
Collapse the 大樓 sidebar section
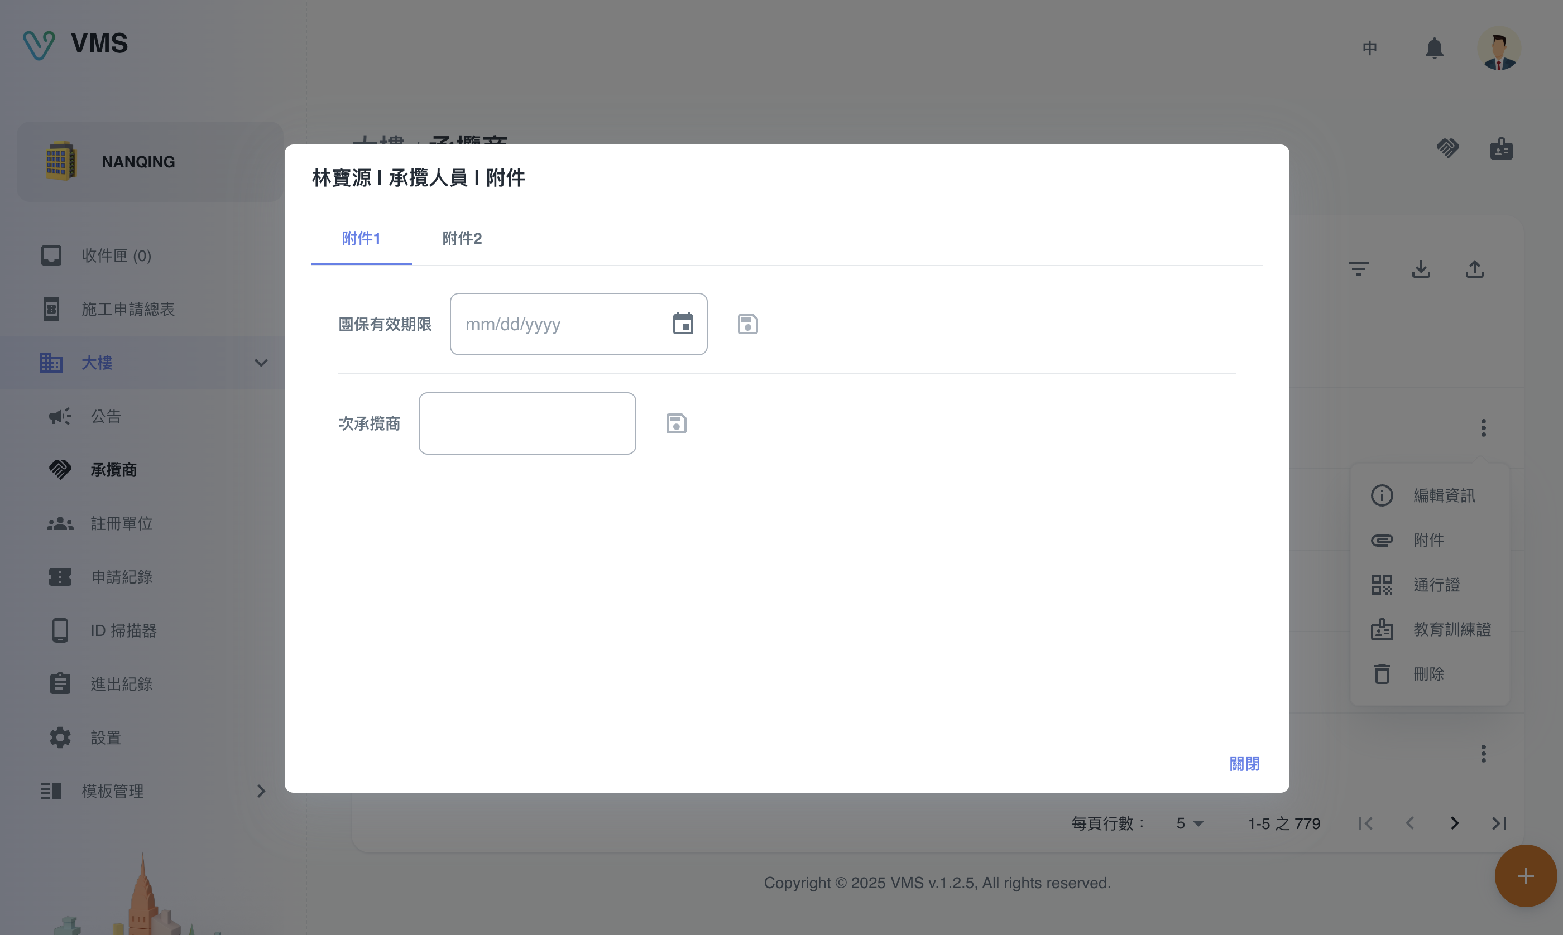point(261,363)
